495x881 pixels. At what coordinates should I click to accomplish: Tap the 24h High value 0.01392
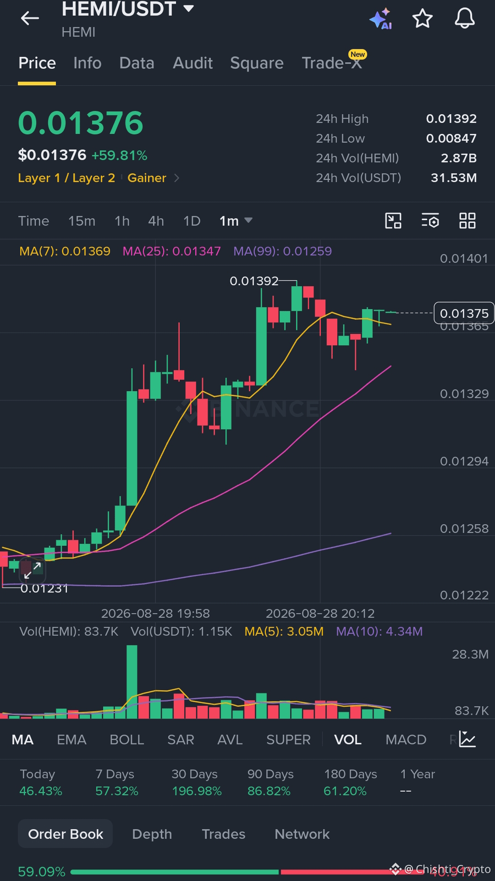[x=451, y=119]
